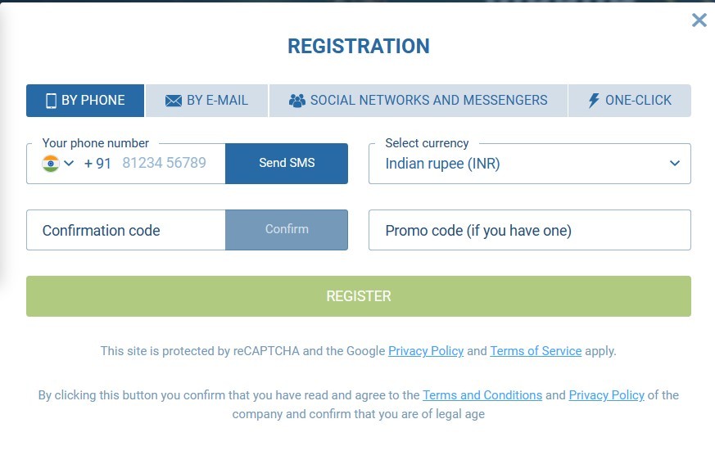
Task: Click the phone icon in By Phone tab
Action: click(x=52, y=101)
